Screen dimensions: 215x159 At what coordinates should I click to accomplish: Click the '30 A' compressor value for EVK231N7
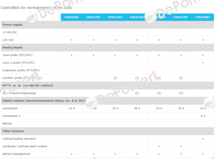(x=137, y=109)
